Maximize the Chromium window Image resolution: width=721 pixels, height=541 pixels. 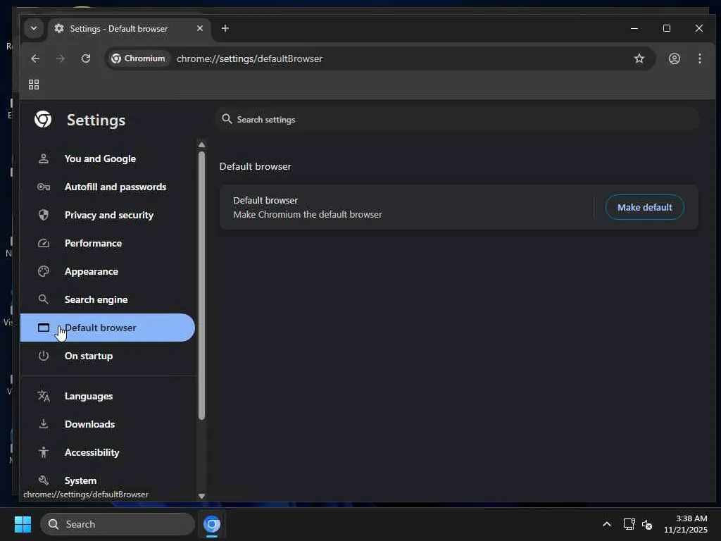[667, 28]
